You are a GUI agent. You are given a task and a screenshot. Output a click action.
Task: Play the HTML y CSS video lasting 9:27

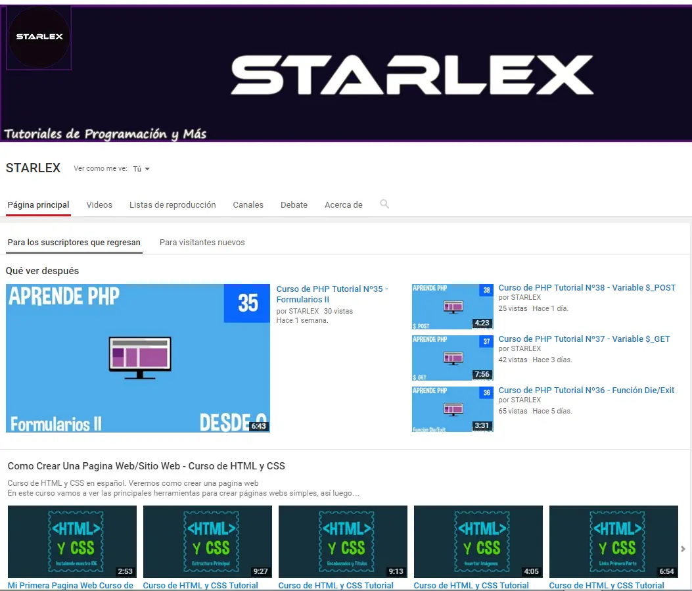click(208, 542)
